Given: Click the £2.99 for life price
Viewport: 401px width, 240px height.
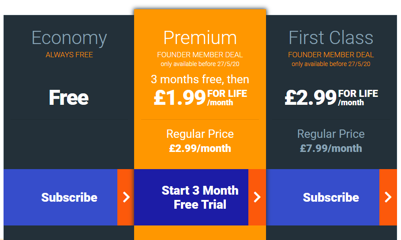Looking at the screenshot, I should pos(331,97).
